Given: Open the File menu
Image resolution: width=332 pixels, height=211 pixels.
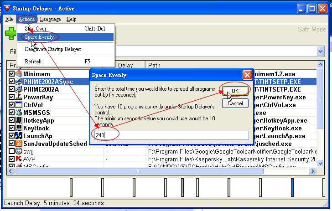Looking at the screenshot, I should point(9,19).
